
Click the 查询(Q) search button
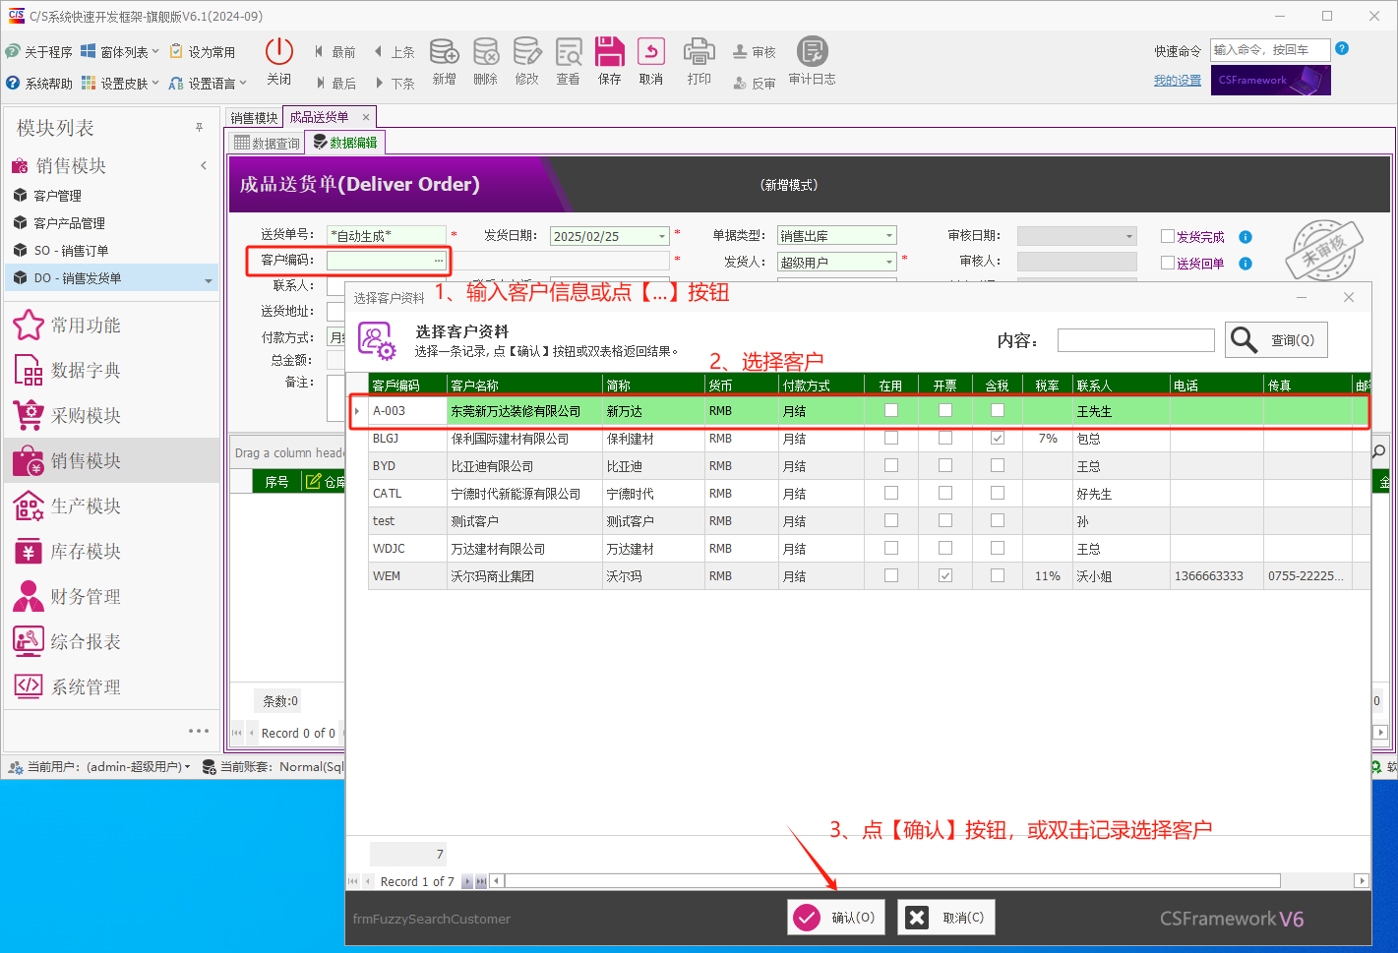(1276, 340)
